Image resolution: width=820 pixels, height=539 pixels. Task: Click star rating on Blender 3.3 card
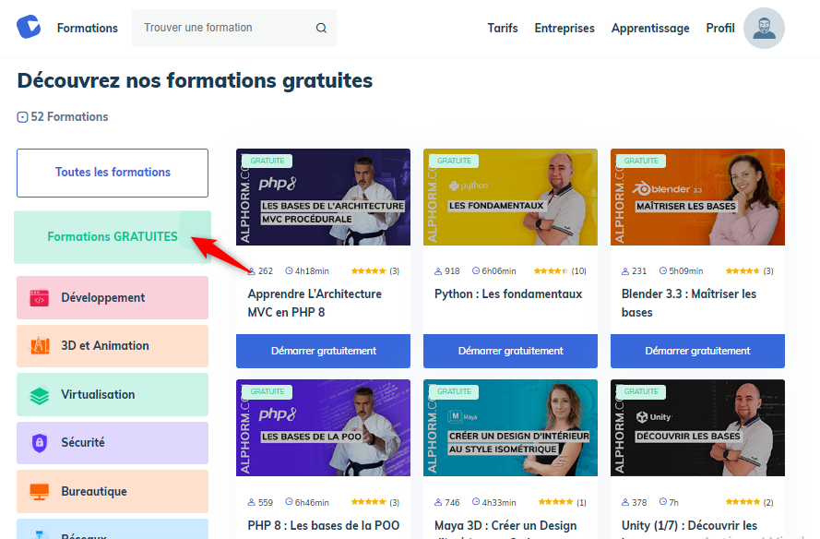pos(743,271)
